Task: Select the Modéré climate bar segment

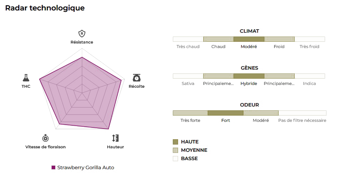Action: click(249, 39)
